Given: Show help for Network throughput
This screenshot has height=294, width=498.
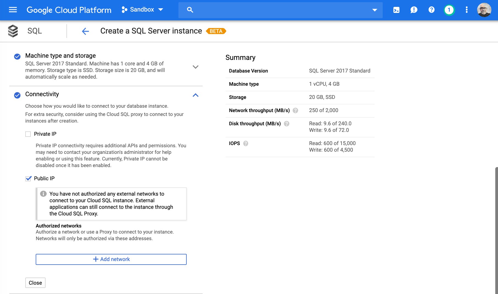Looking at the screenshot, I should 295,110.
